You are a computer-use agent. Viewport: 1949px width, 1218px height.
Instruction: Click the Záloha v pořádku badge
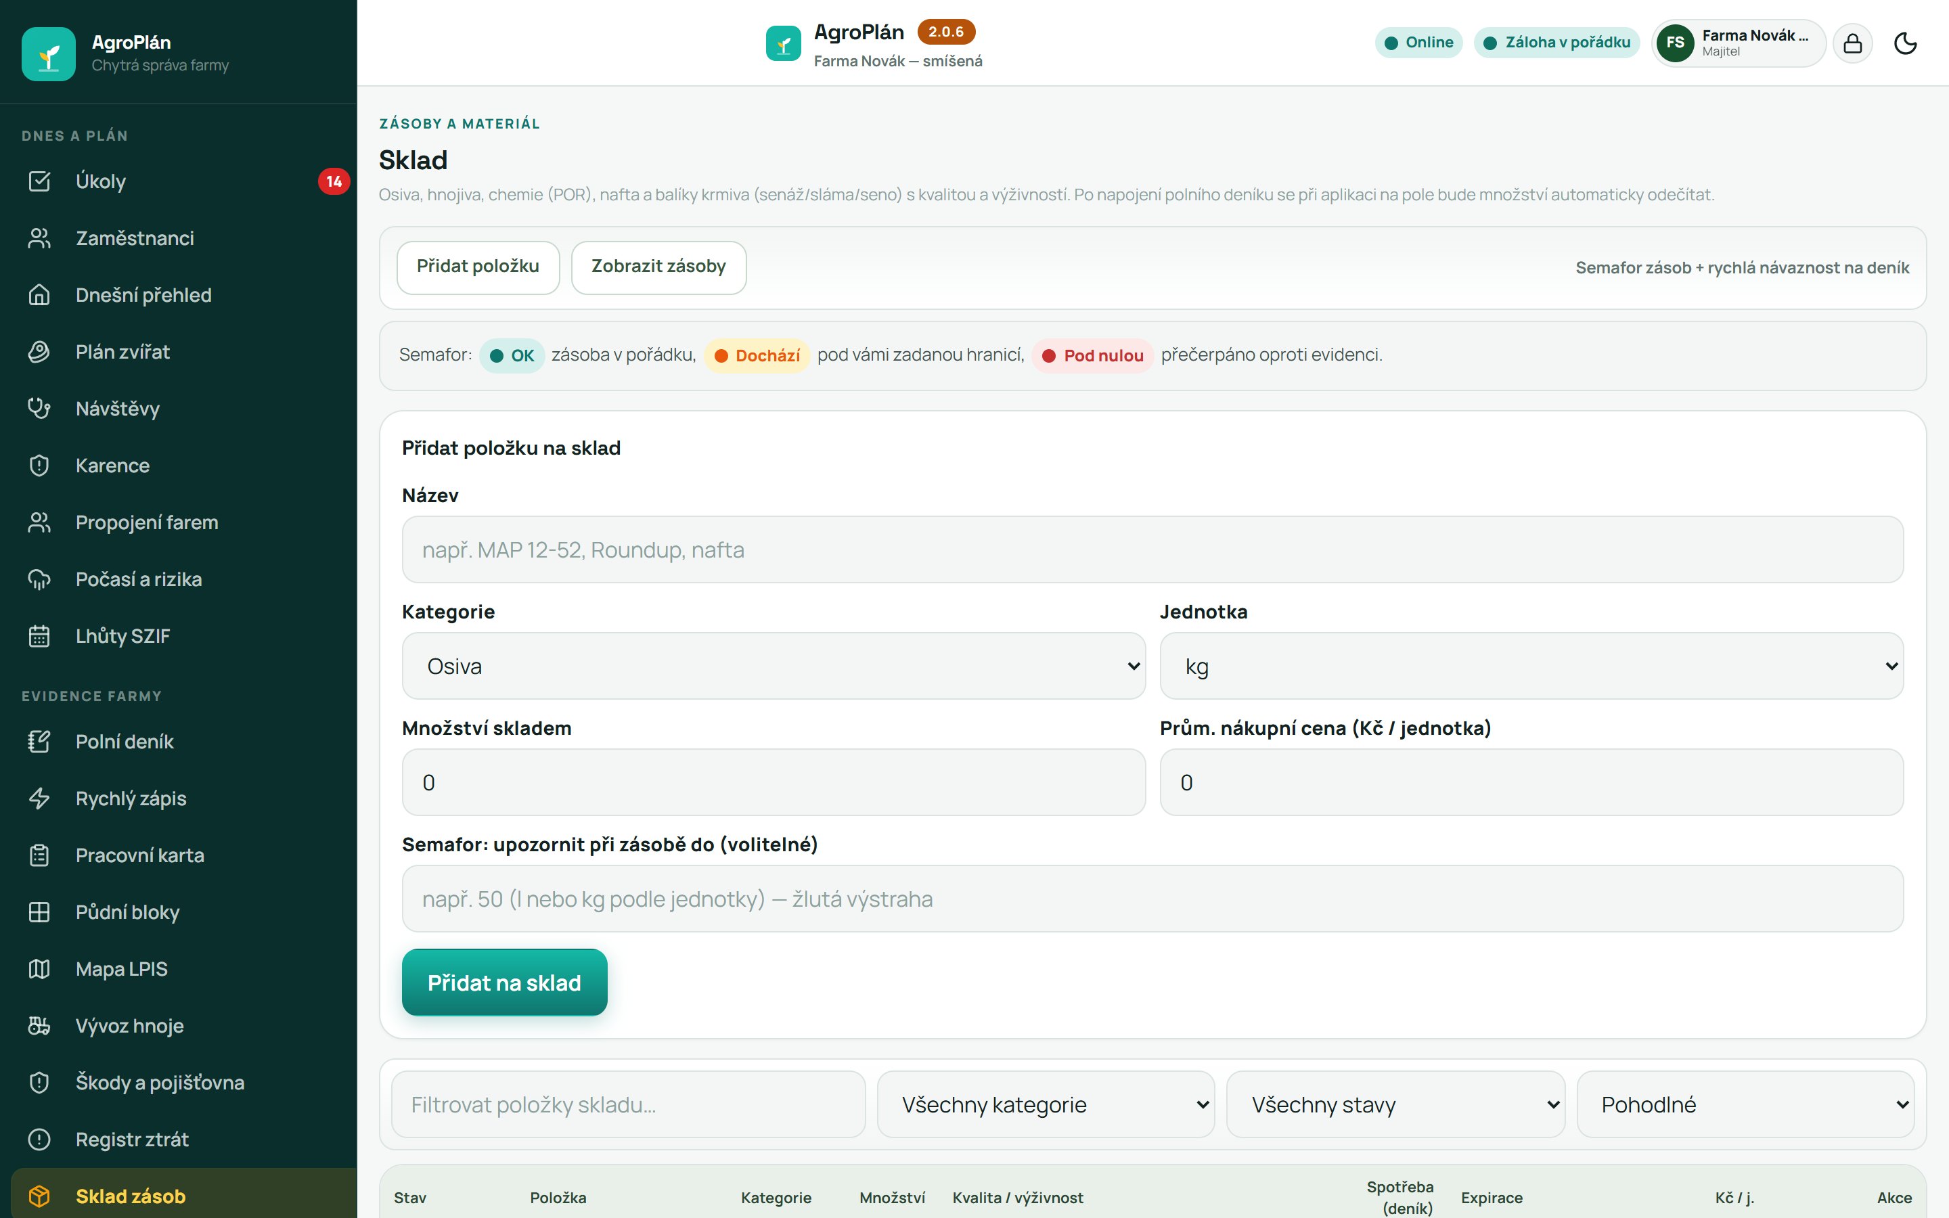[1556, 43]
